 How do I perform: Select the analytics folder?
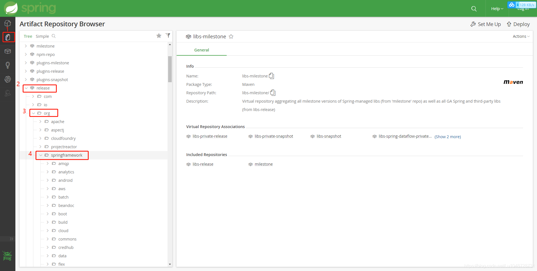pyautogui.click(x=66, y=172)
